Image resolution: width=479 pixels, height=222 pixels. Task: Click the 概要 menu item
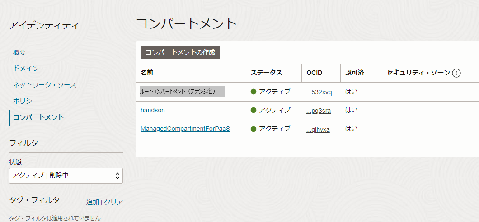[19, 52]
